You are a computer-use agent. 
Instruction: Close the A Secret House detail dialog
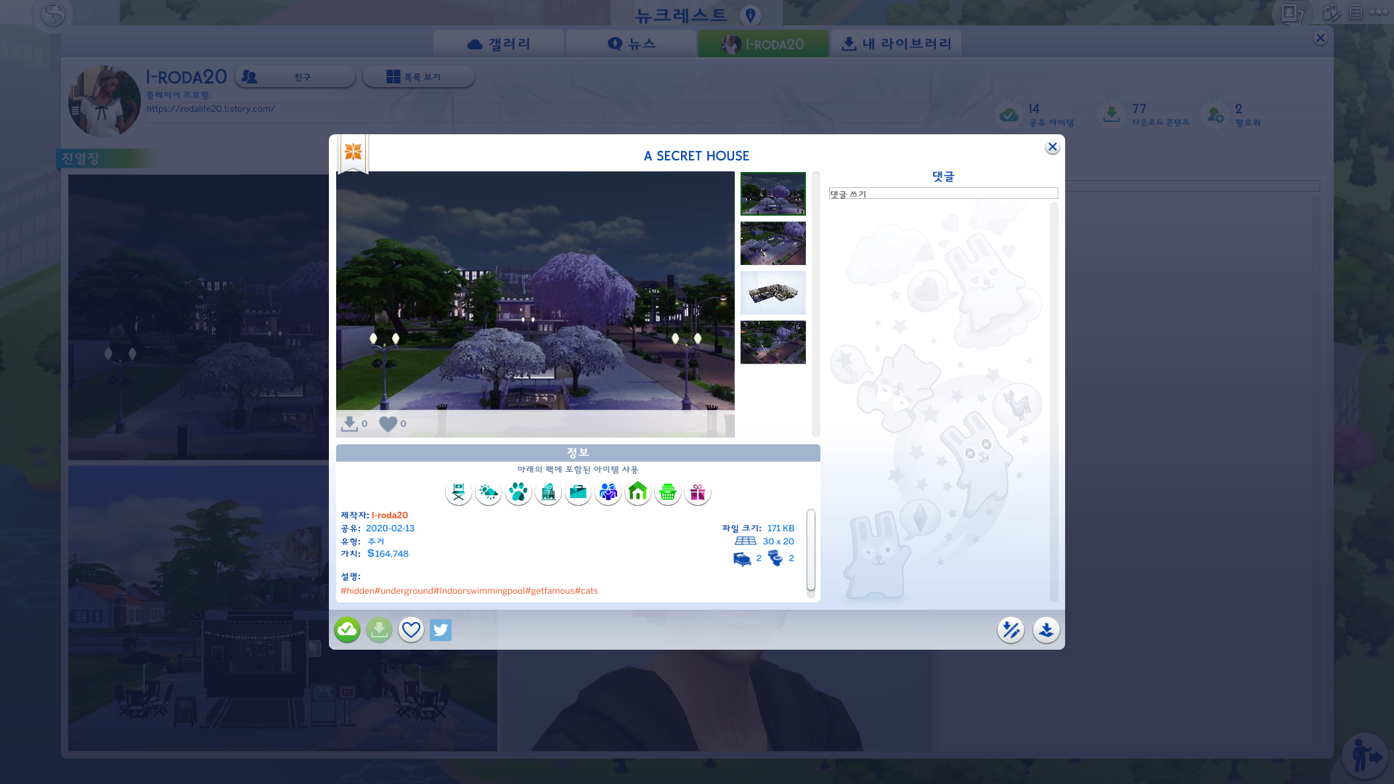pos(1053,147)
